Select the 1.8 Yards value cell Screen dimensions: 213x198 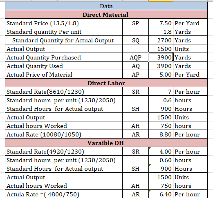pyautogui.click(x=161, y=32)
